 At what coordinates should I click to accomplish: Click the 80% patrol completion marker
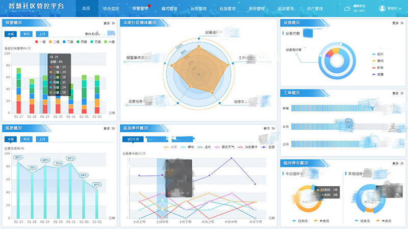click(x=45, y=160)
